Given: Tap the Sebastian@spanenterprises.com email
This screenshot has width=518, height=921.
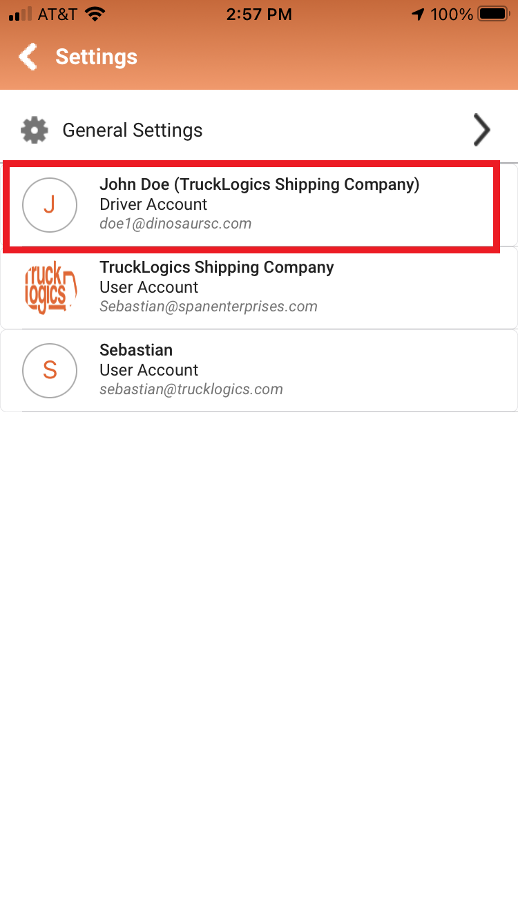Looking at the screenshot, I should coord(209,307).
